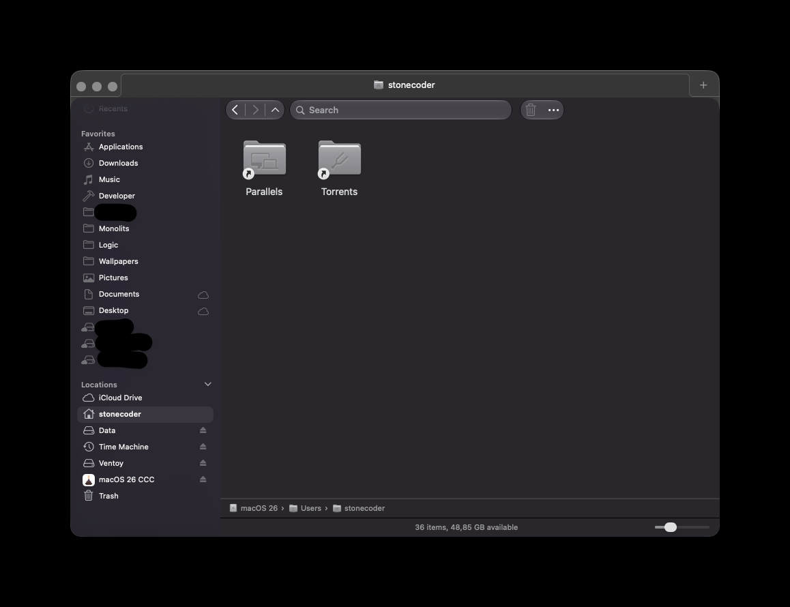The width and height of the screenshot is (790, 607).
Task: Go forward with the right chevron button
Action: coord(255,110)
